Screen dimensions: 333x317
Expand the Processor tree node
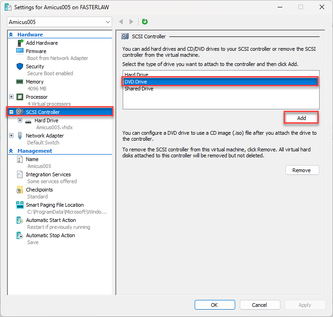11,97
